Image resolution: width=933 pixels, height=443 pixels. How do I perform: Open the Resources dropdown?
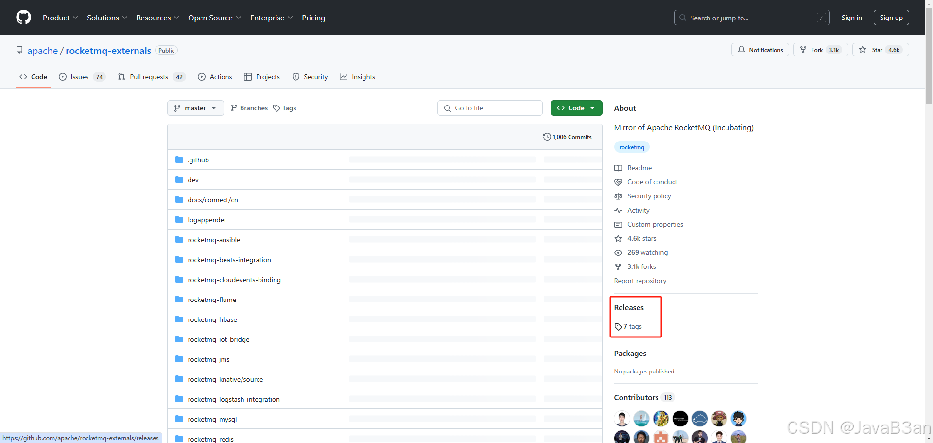point(157,18)
